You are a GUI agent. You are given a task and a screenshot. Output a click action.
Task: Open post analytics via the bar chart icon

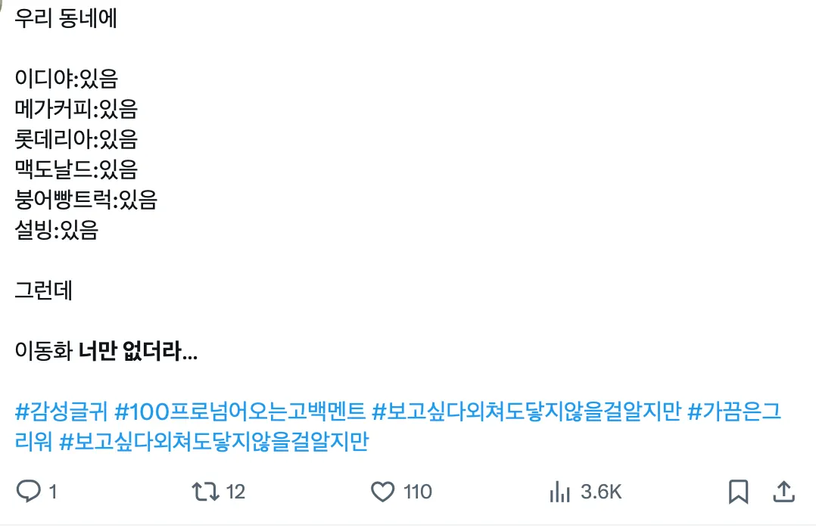[562, 491]
